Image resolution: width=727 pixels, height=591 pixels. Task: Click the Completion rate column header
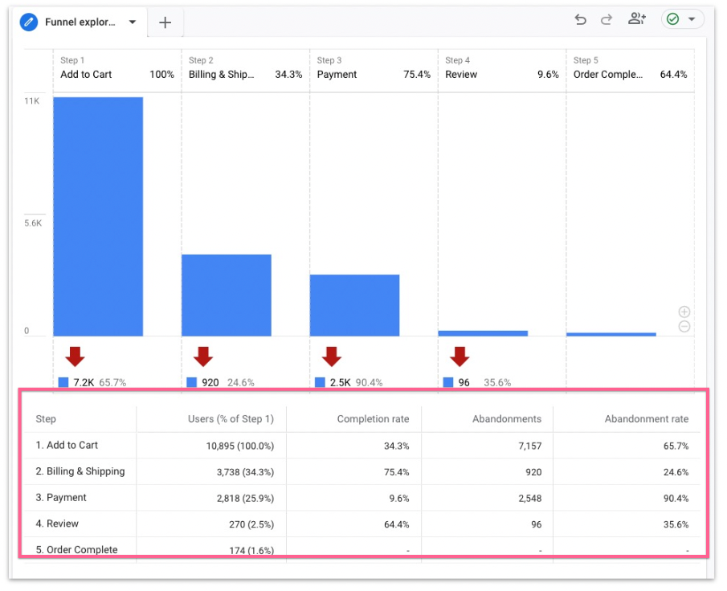pos(373,419)
